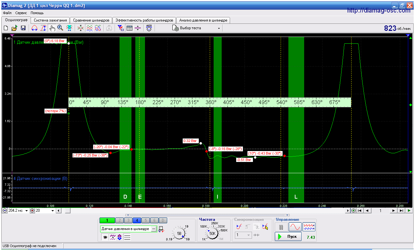Save oscillogram with the floppy disk icon
This screenshot has width=415, height=250.
23,28
